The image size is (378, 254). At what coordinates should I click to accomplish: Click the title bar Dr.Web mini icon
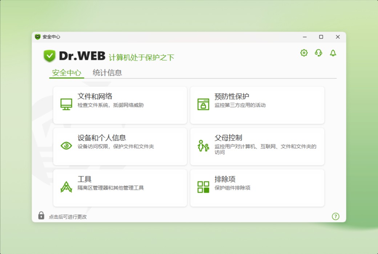coord(38,37)
